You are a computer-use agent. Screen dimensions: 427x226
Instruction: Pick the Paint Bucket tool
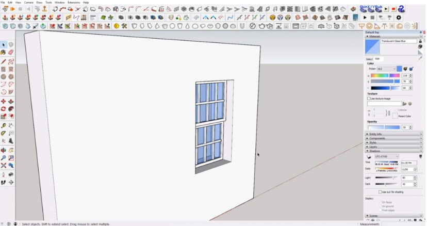[x=3, y=52]
